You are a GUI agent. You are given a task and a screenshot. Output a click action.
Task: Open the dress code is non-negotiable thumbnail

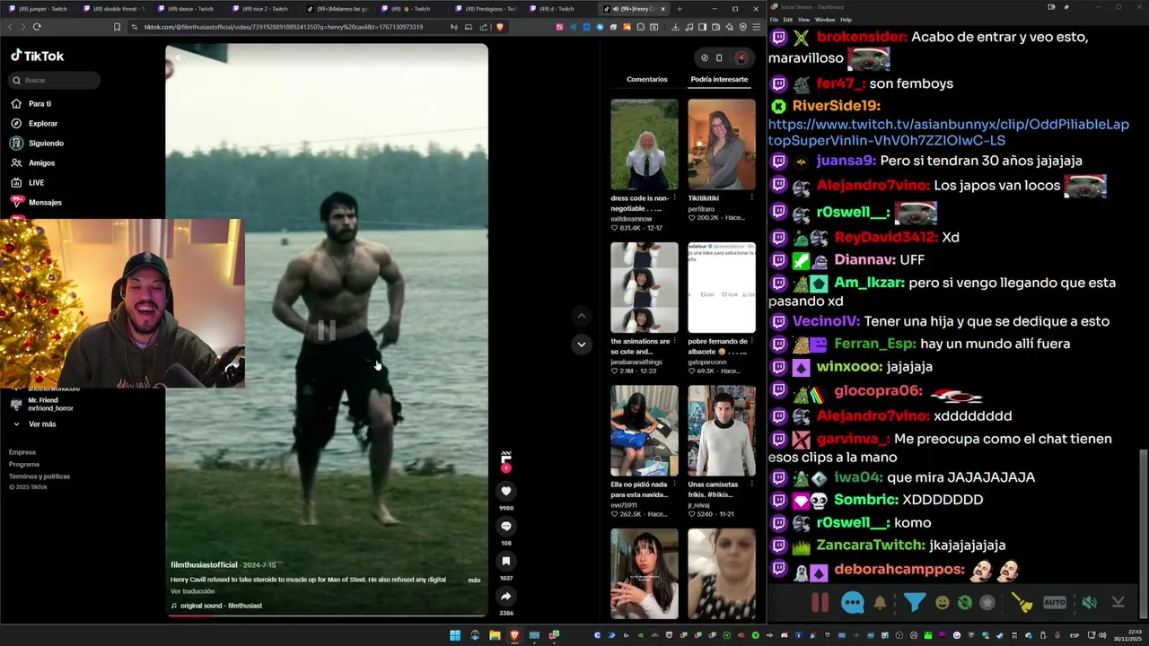point(645,144)
